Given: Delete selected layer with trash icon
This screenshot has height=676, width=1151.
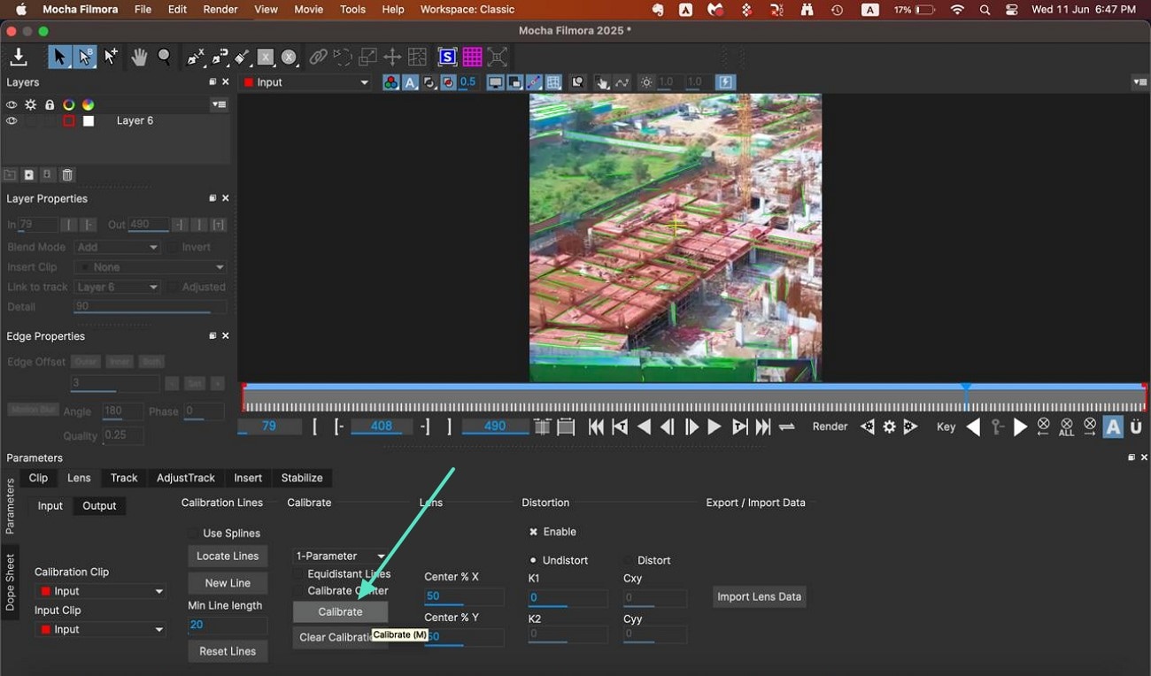Looking at the screenshot, I should tap(67, 175).
